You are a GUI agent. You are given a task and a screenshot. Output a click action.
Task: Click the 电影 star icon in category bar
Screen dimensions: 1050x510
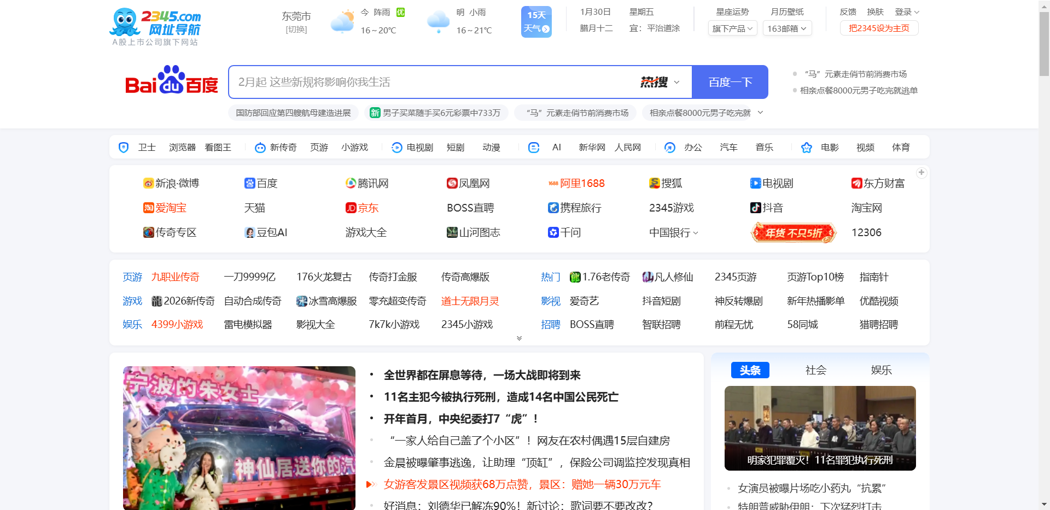click(806, 147)
